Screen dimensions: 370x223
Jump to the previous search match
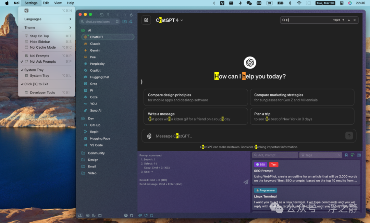click(x=343, y=20)
